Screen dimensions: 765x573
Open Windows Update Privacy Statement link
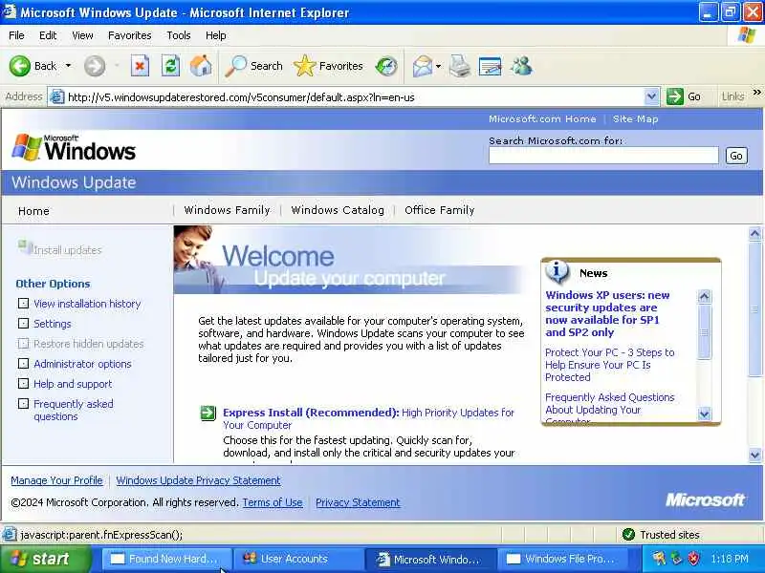199,480
